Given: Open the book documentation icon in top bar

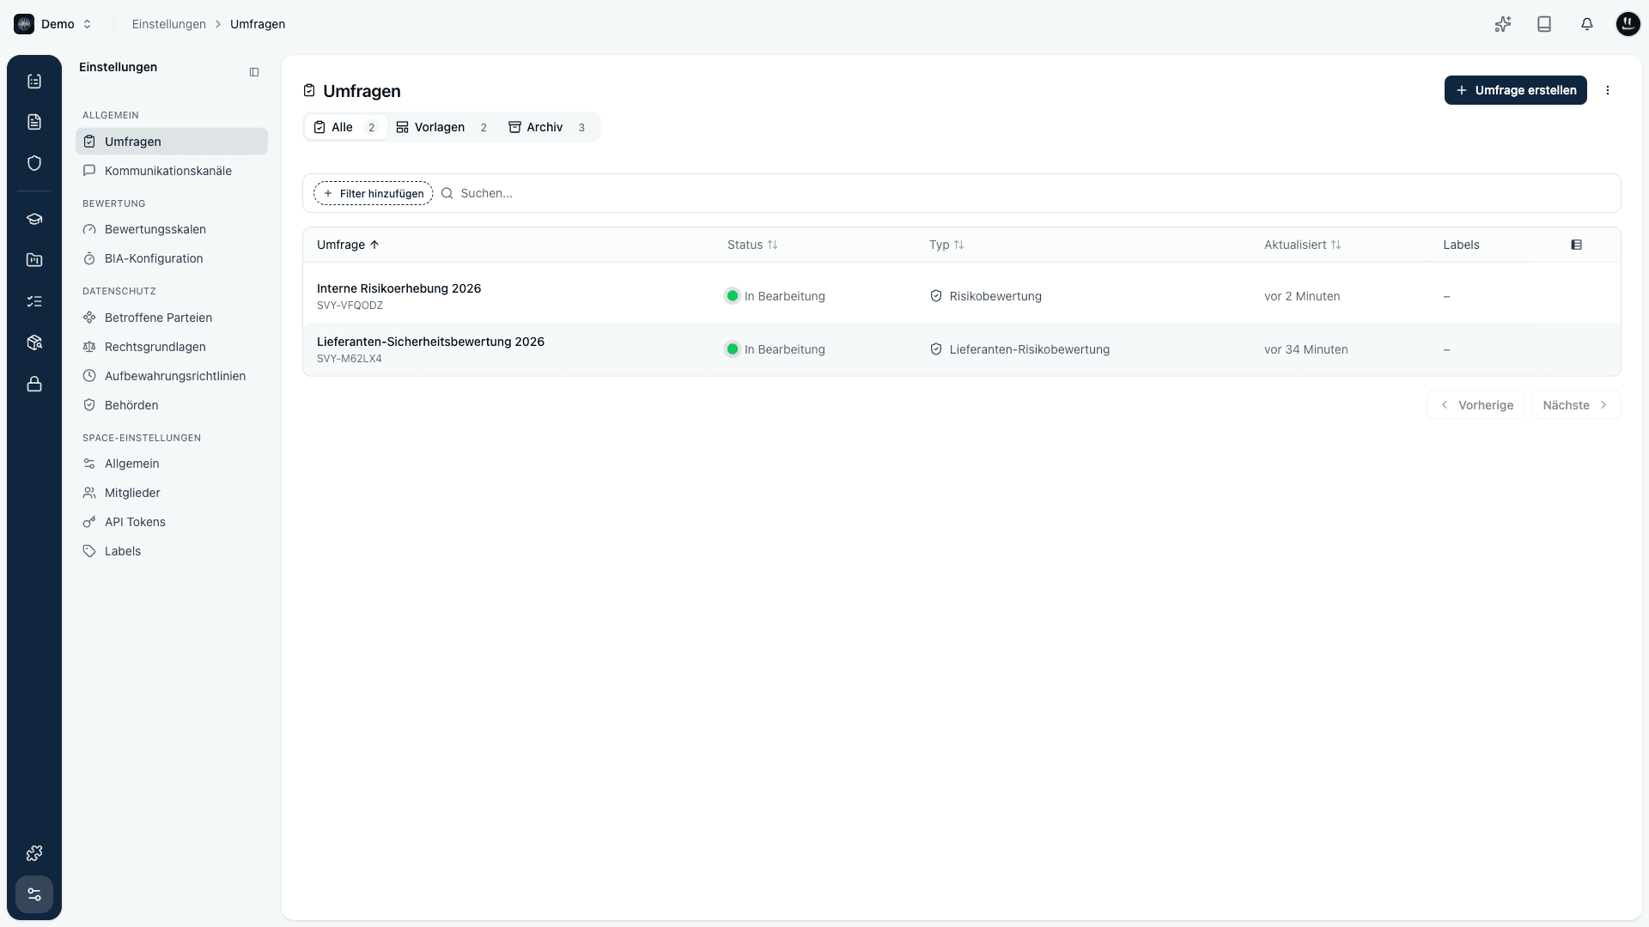Looking at the screenshot, I should (x=1544, y=24).
